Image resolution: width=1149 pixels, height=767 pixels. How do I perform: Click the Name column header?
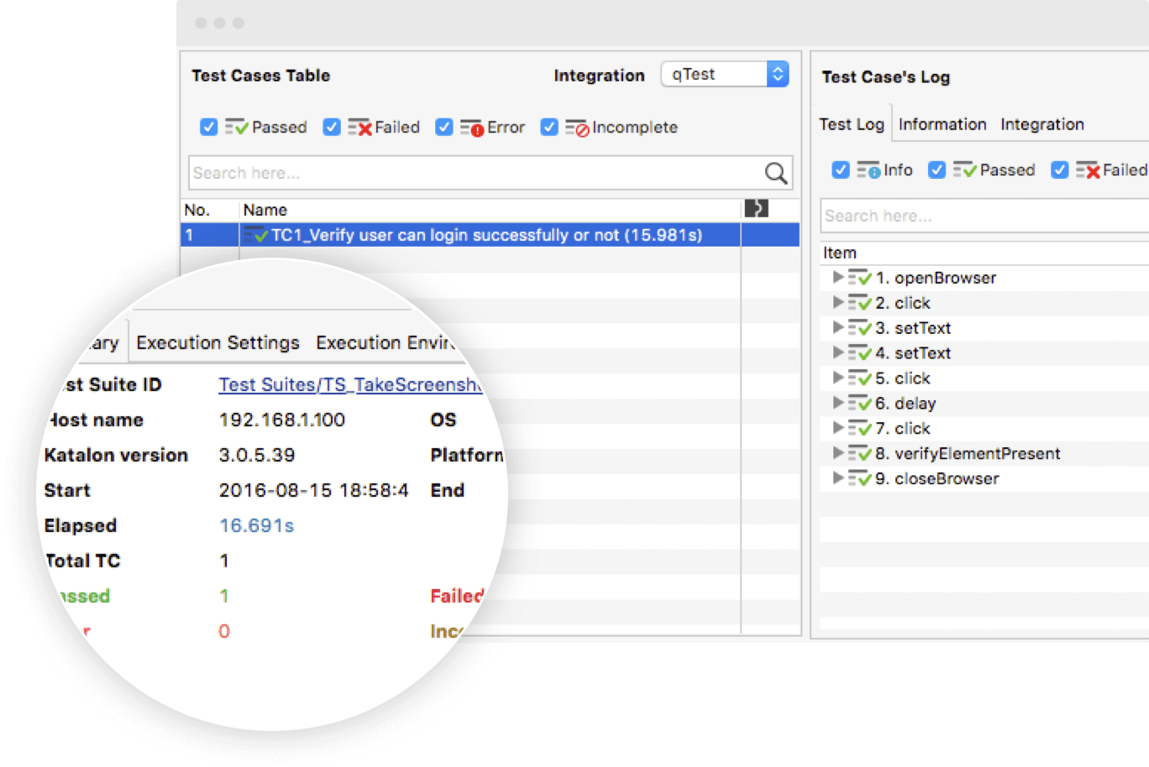(x=490, y=210)
